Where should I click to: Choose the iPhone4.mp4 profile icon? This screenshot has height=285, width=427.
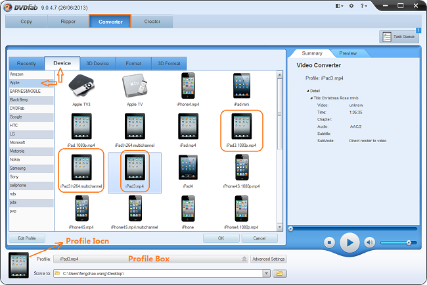click(188, 86)
